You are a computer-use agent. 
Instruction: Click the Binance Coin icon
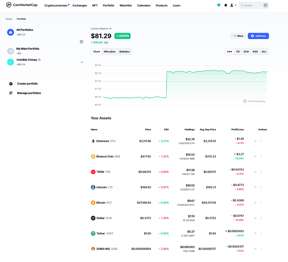[x=93, y=157]
